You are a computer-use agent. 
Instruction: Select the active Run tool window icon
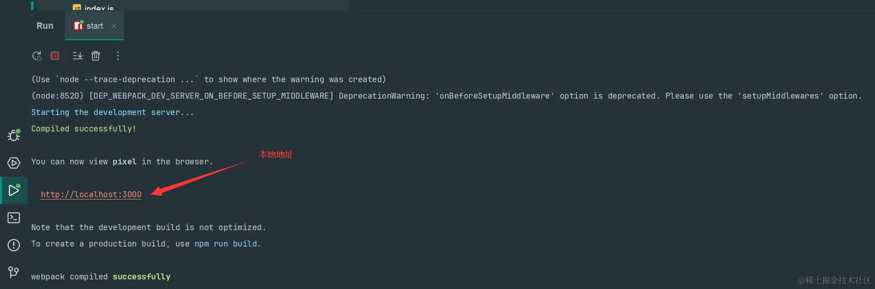(14, 190)
